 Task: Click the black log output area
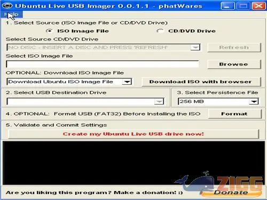(134, 163)
